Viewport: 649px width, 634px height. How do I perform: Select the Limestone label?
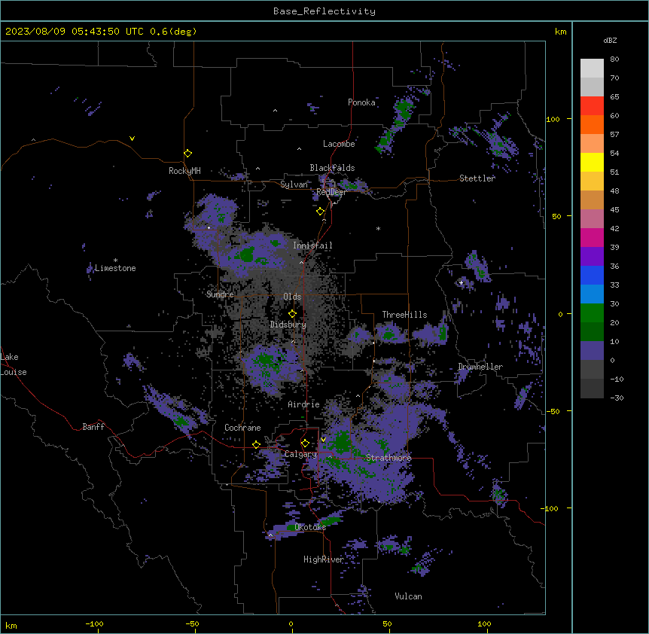115,268
